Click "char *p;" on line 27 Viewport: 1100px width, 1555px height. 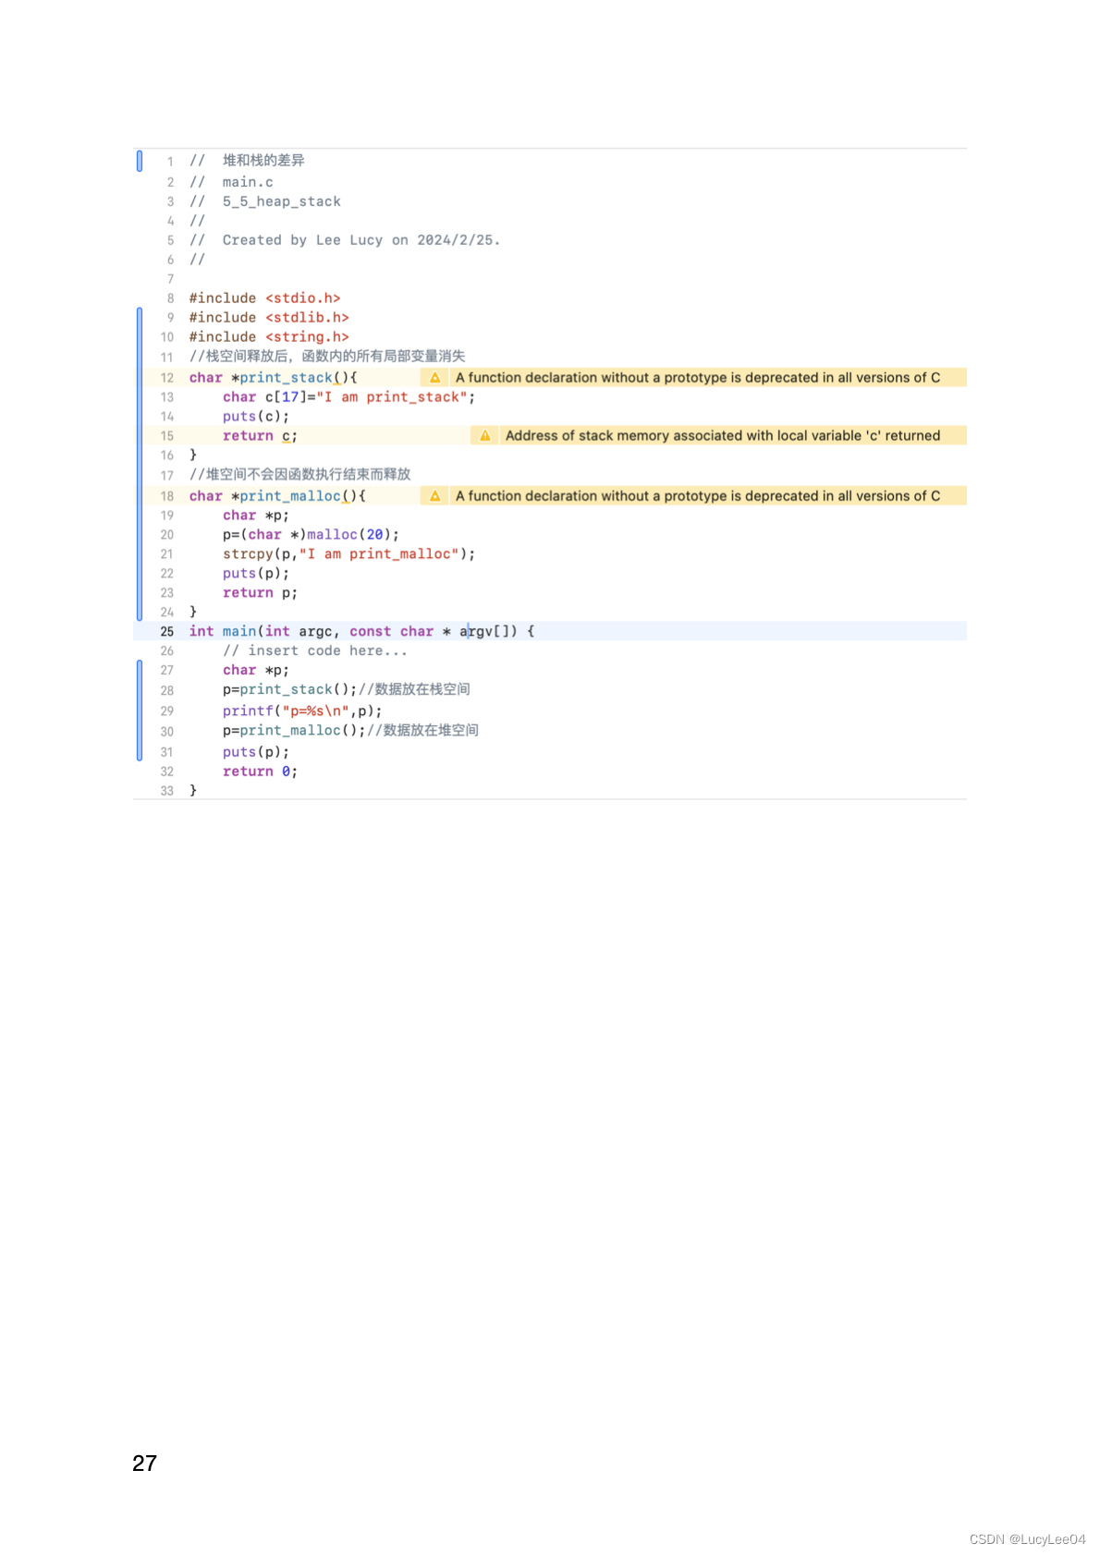(x=256, y=671)
